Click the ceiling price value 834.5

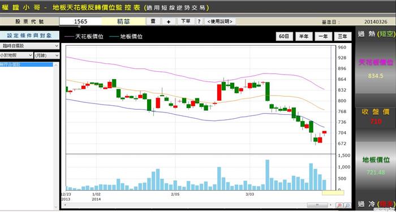coord(376,76)
